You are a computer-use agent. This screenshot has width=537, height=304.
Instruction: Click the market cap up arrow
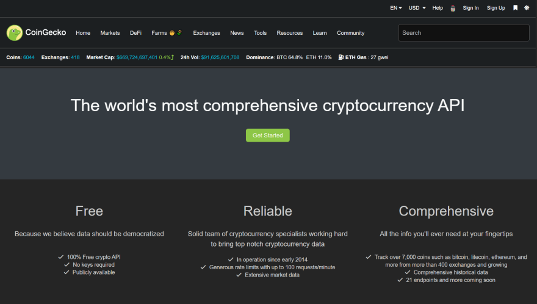pos(173,57)
